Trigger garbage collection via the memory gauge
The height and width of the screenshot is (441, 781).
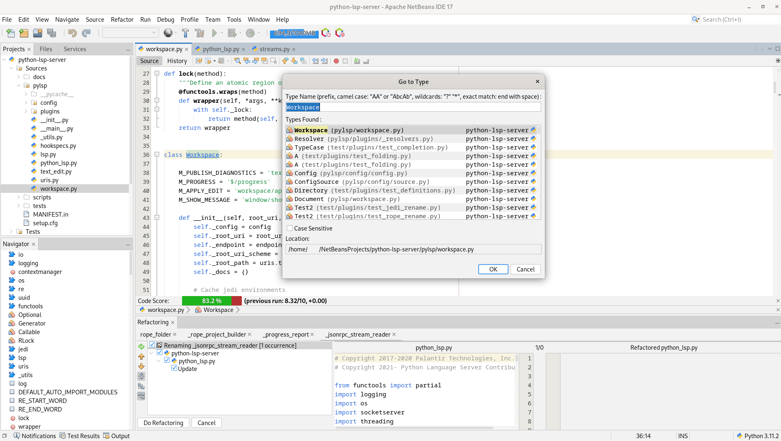click(294, 33)
